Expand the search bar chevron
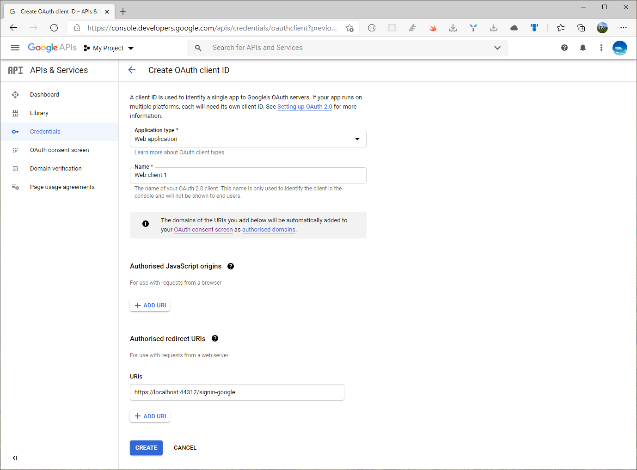Screen dimensions: 637x470 497,48
